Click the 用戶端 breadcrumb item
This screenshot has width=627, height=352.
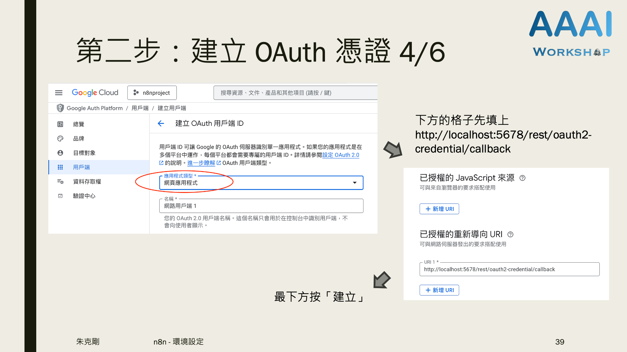140,108
